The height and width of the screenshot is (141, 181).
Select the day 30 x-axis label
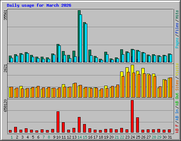tap(164, 137)
